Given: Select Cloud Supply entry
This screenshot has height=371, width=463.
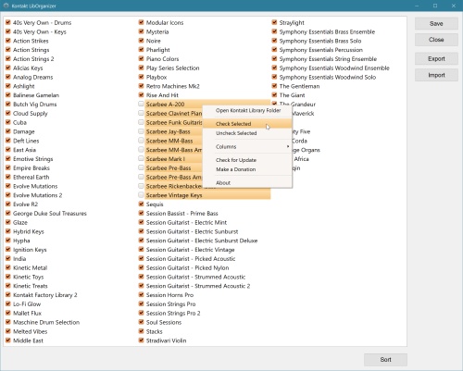Looking at the screenshot, I should click(31, 114).
